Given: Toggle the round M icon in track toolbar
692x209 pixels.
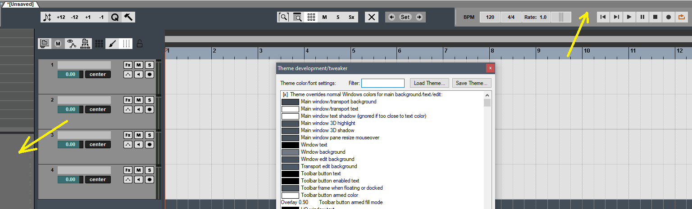Looking at the screenshot, I should click(58, 44).
